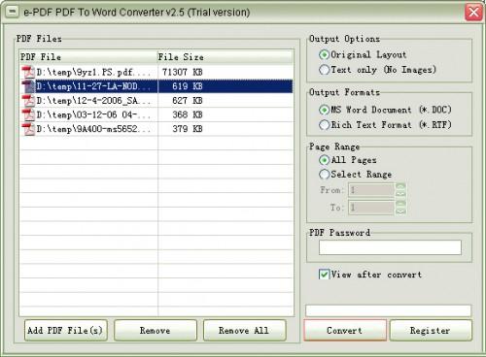Choose Rich Text Format (*.RTF) output
Viewport: 486px width, 357px height.
pos(325,125)
